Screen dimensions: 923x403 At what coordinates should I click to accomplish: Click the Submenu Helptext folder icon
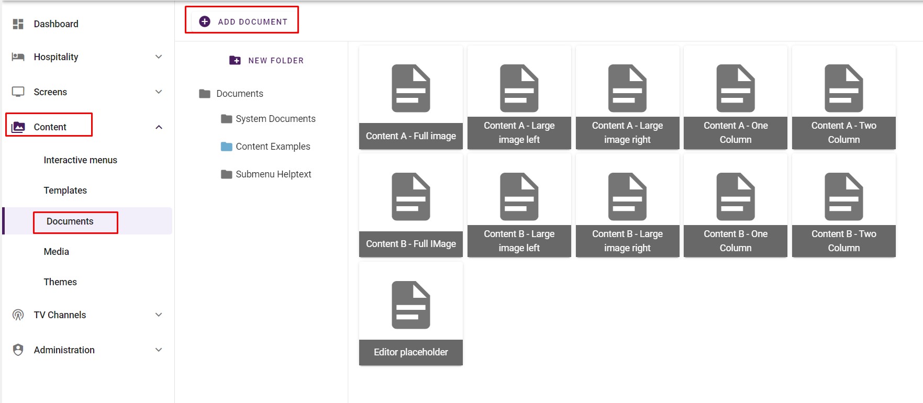[227, 174]
